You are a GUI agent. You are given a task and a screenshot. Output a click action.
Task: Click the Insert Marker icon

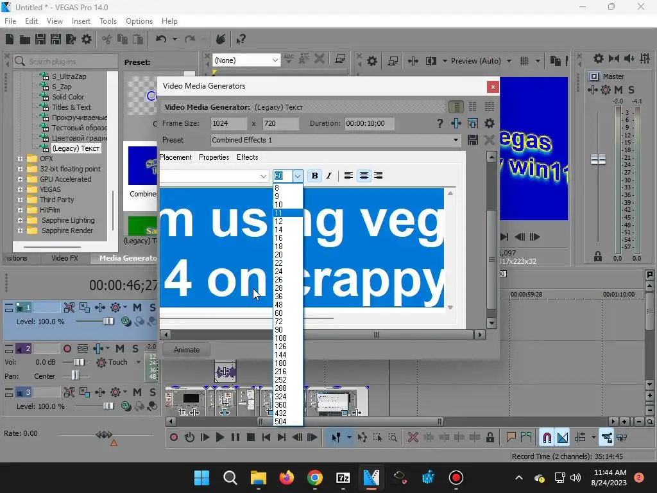511,438
